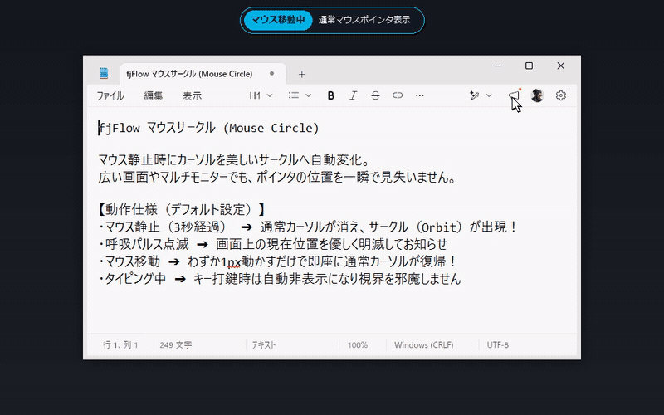
Task: Click the heading line fjFlow マウスサークル
Action: pos(209,128)
